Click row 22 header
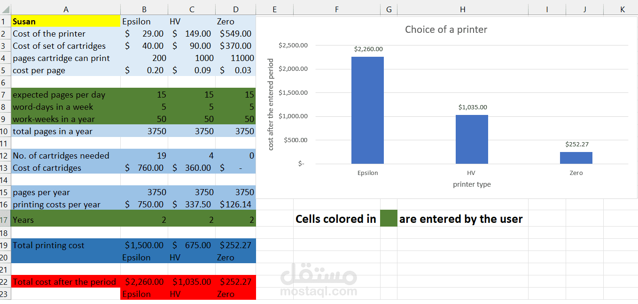The height and width of the screenshot is (304, 638). (x=5, y=281)
